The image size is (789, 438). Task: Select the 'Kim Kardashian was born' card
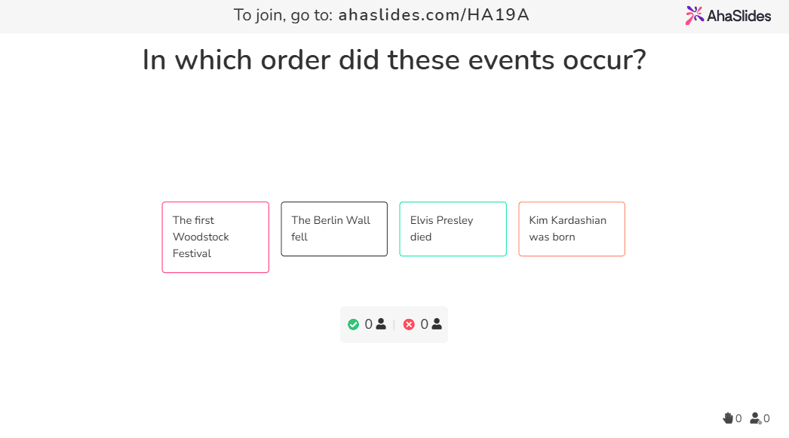click(572, 228)
